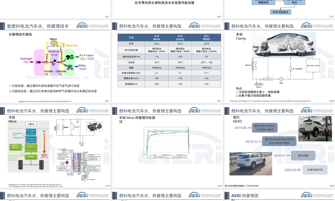
Task: Click the line starting 1.外部加湿
Action: 44,86
